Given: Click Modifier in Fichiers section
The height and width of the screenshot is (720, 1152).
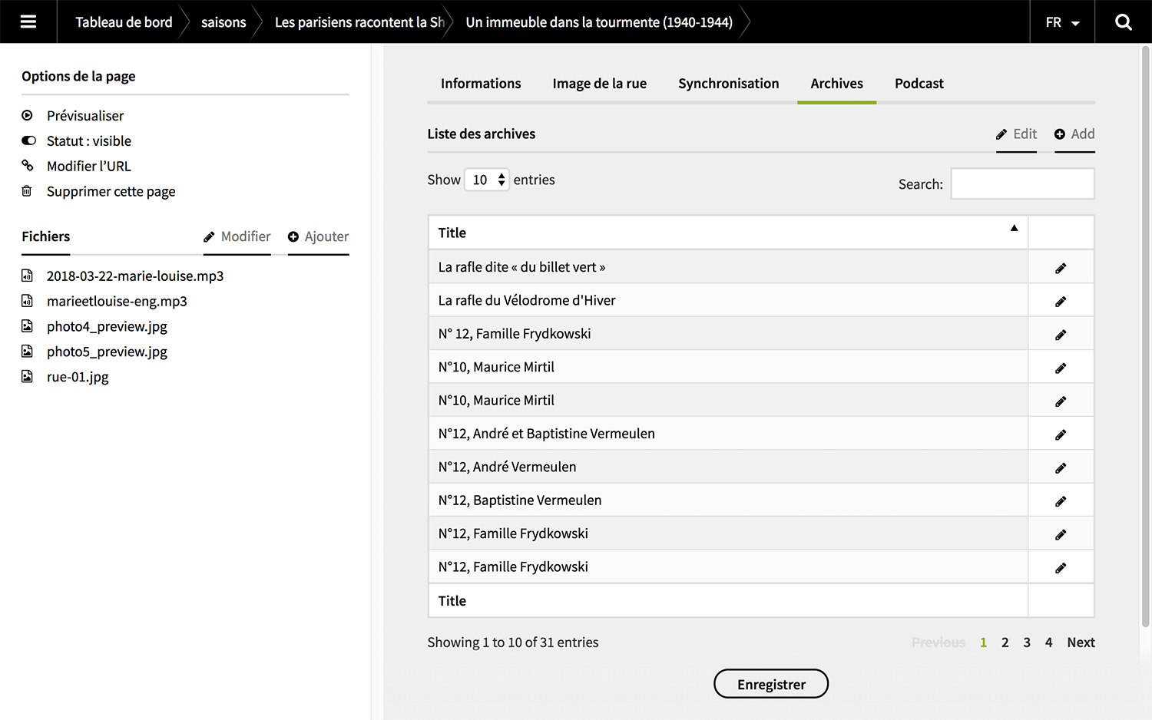Looking at the screenshot, I should point(237,236).
